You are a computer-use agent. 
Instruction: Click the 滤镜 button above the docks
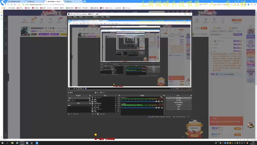(102, 93)
